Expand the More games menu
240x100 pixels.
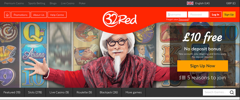pos(133,92)
